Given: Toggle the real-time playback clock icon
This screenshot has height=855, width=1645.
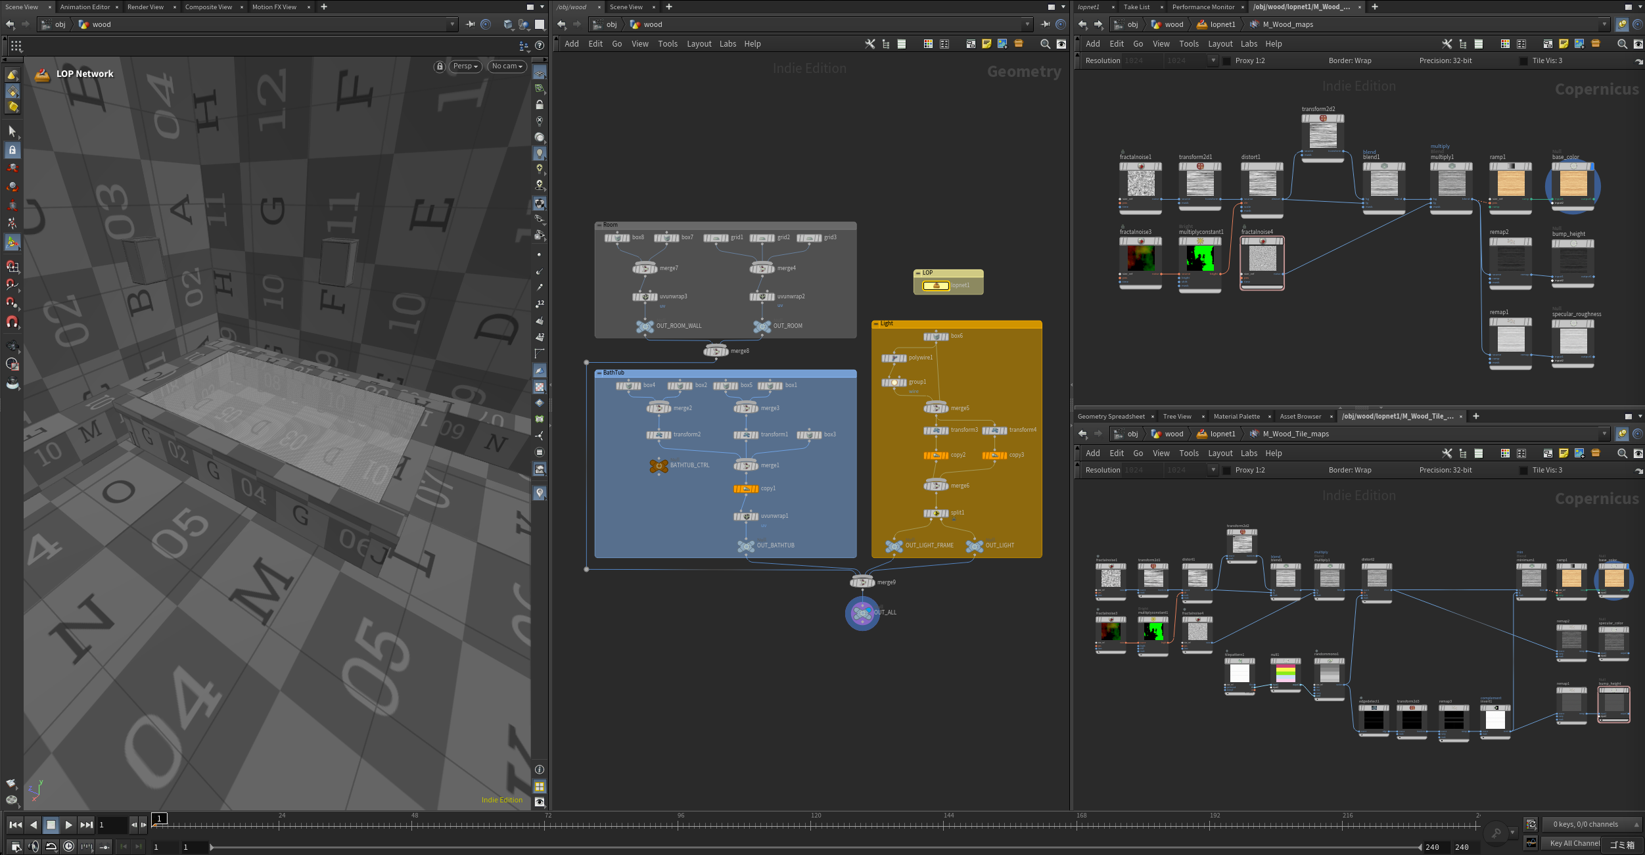Looking at the screenshot, I should point(69,846).
